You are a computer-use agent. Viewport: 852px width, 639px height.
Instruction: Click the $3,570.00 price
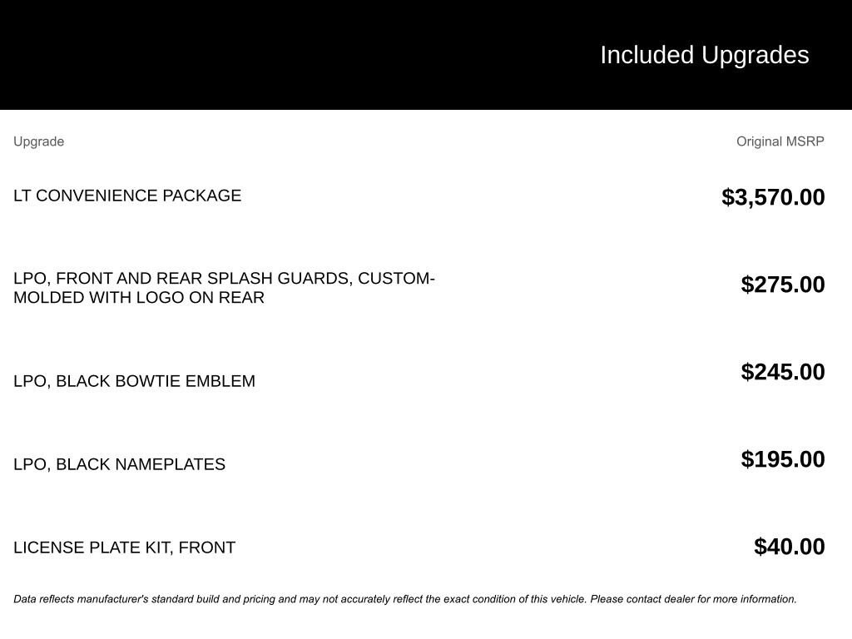(x=773, y=197)
